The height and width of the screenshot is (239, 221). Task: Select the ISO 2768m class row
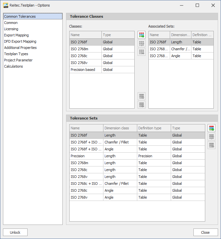(85, 49)
